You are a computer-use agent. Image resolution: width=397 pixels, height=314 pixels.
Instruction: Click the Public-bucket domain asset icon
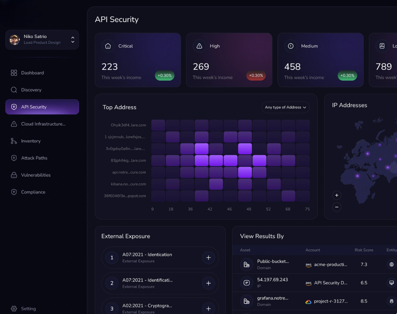click(247, 265)
